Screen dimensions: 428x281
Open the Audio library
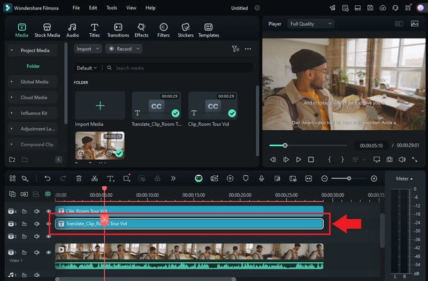(72, 30)
